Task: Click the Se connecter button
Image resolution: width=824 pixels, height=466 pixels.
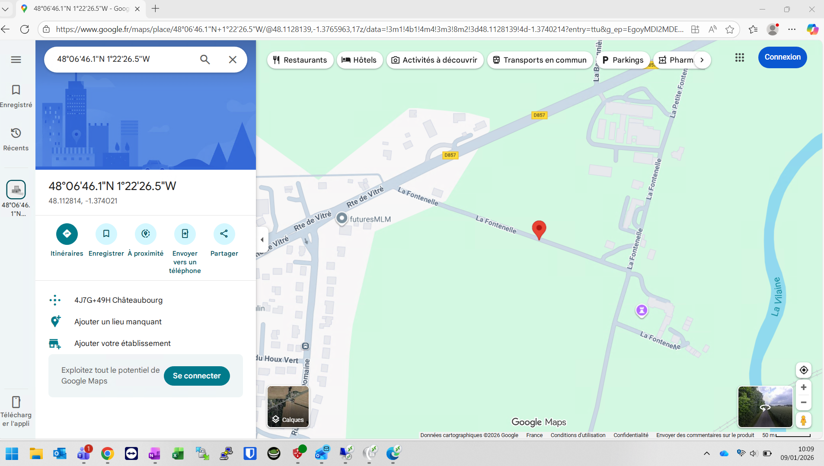Action: [x=197, y=376]
